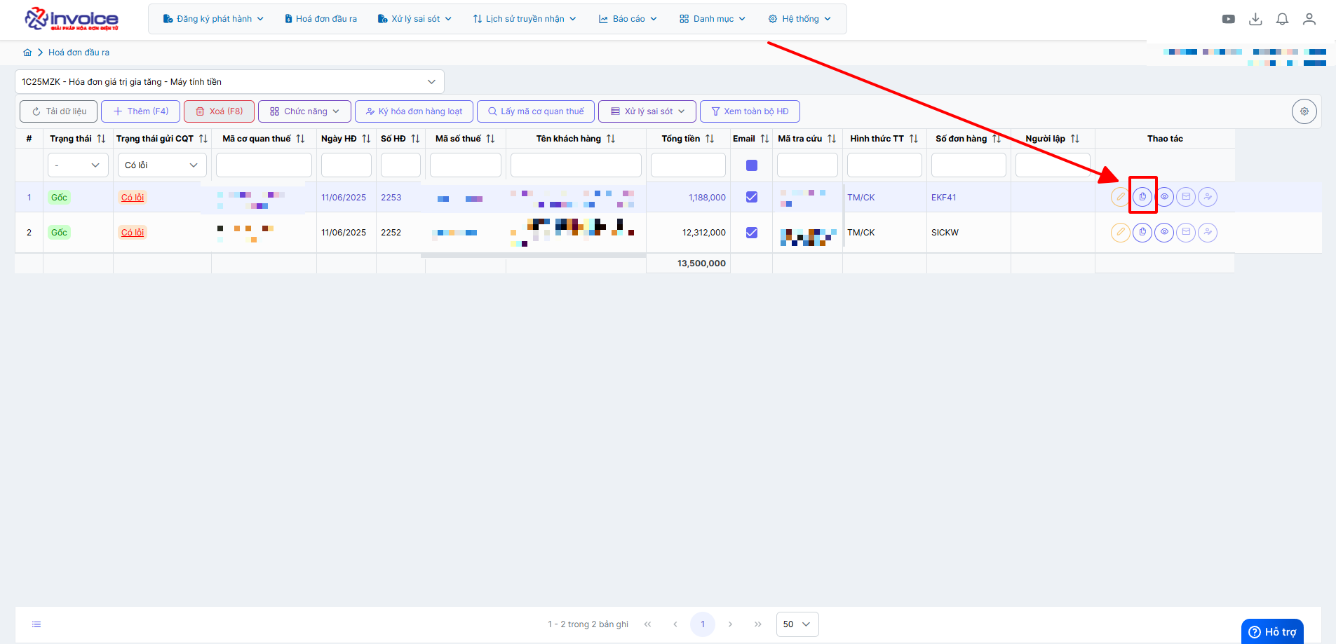Sort by Người lập column

[x=1075, y=139]
